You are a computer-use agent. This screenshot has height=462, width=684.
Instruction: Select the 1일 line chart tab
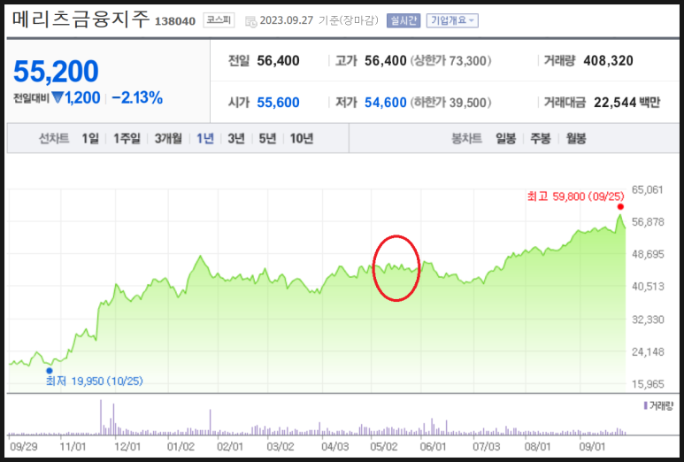coord(90,139)
